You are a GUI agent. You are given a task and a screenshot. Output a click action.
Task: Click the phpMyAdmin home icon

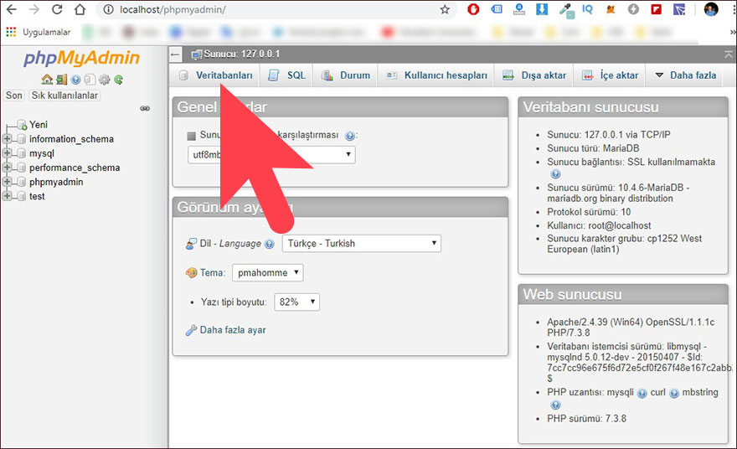coord(47,80)
